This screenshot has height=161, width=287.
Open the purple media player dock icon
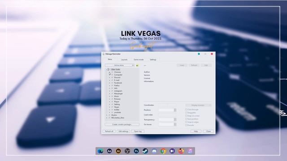coord(172,151)
